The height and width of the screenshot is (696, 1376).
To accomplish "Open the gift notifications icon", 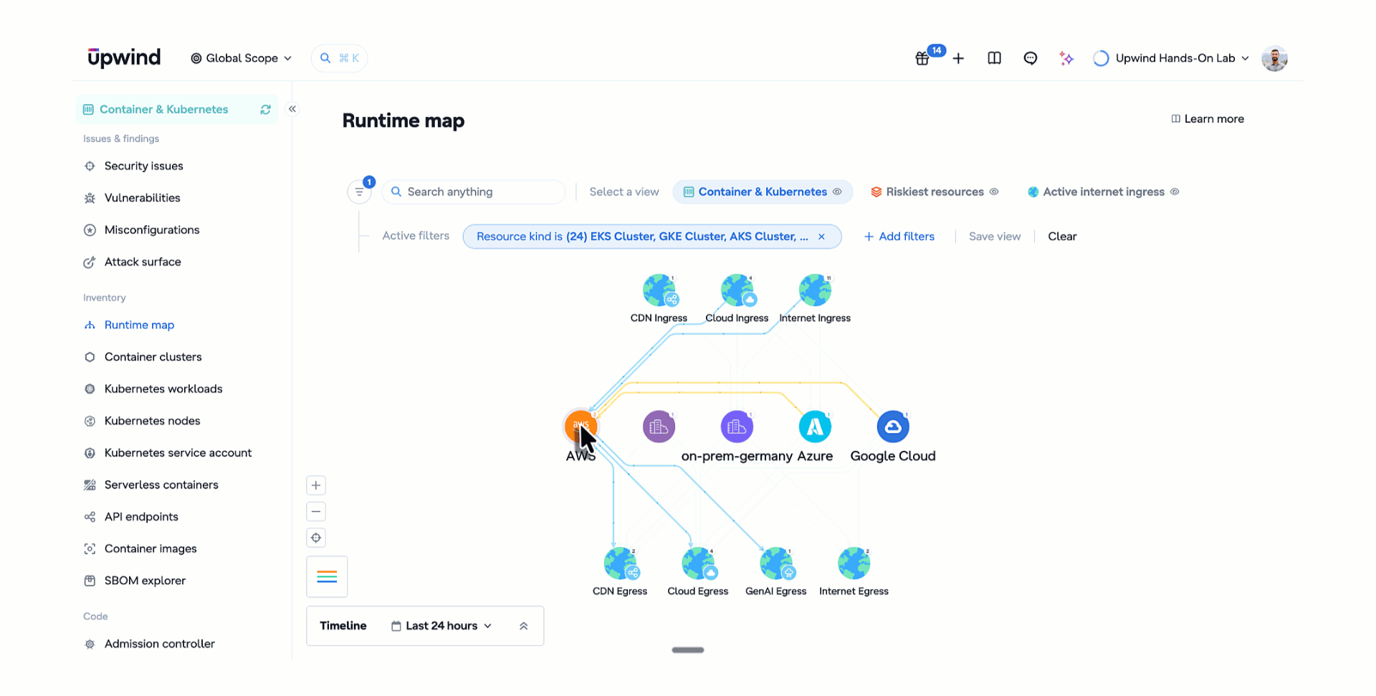I will 922,58.
